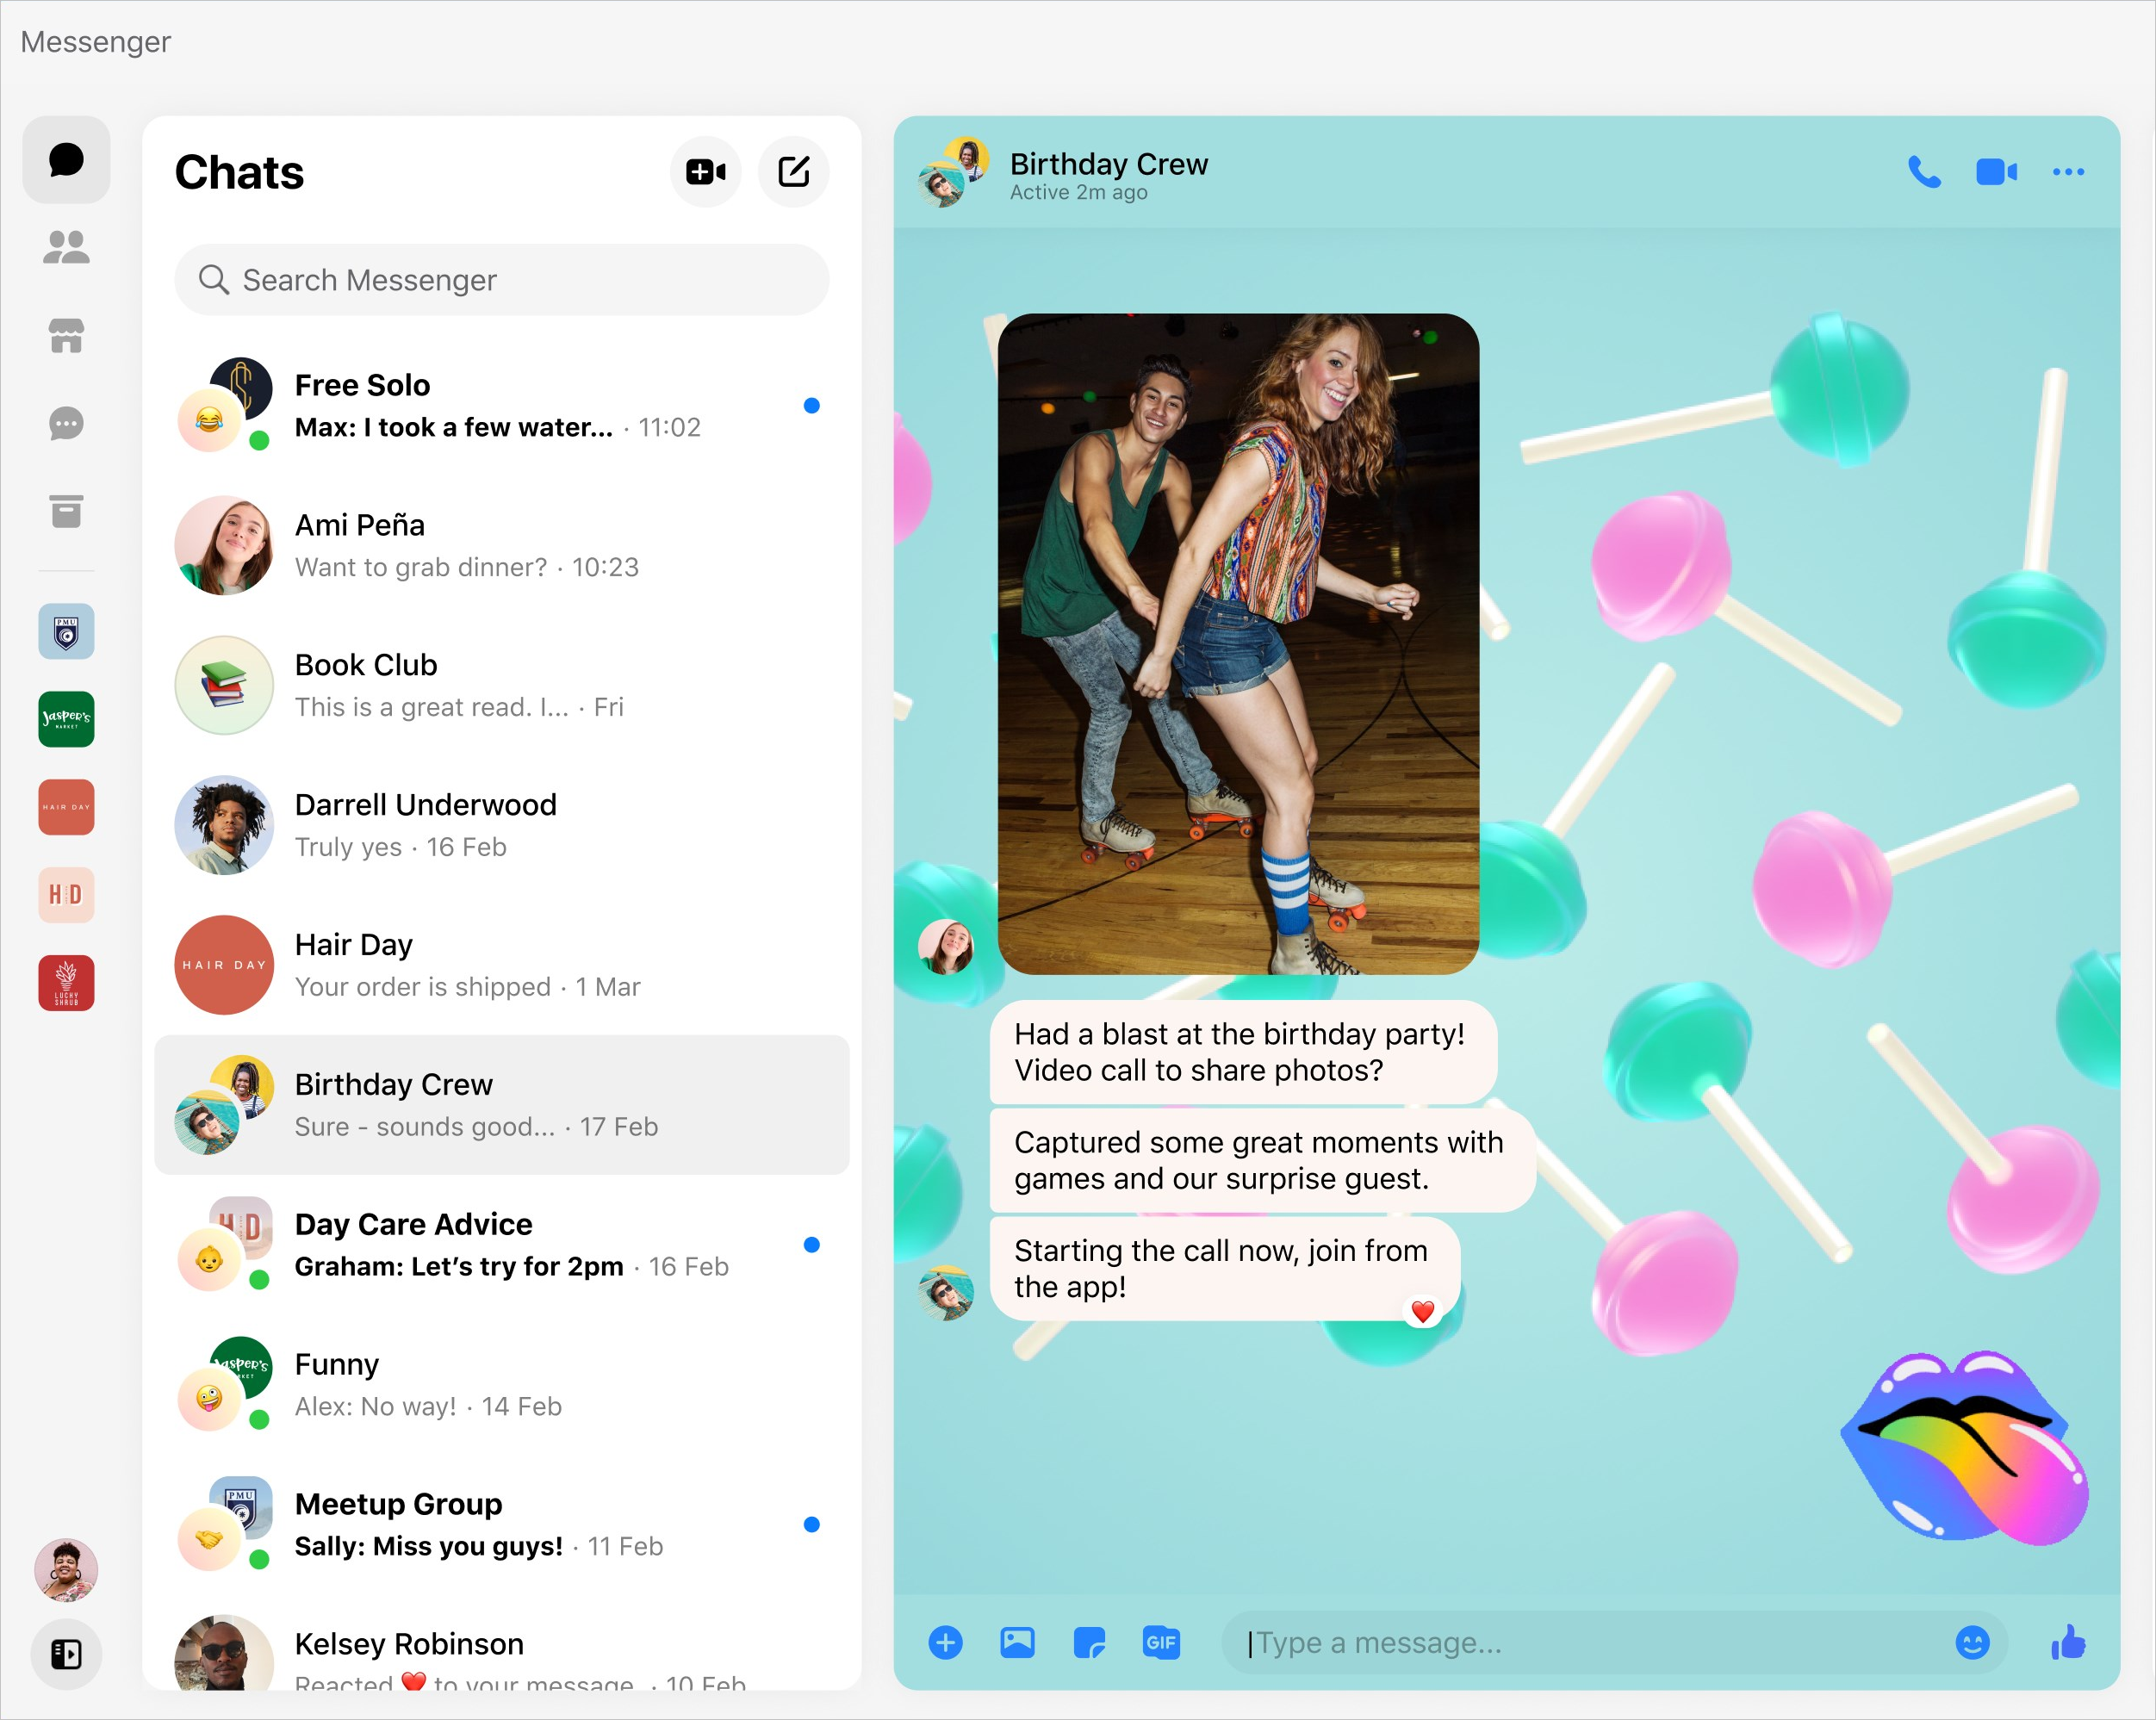Image resolution: width=2156 pixels, height=1720 pixels.
Task: Click unread dot on Meetup Group
Action: (812, 1525)
